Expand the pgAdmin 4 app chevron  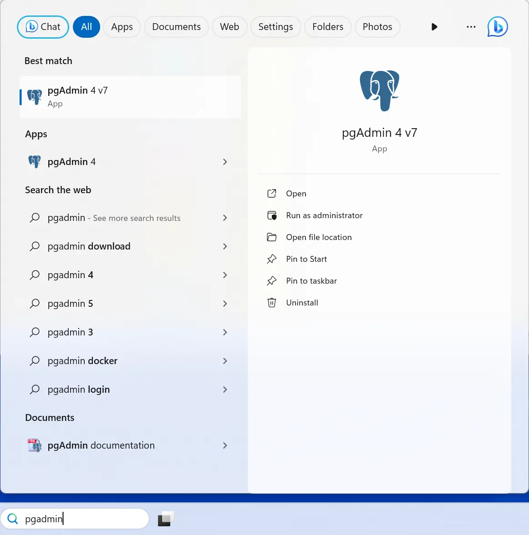(x=225, y=162)
